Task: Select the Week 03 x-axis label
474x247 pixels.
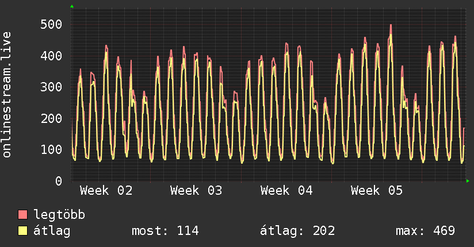Action: click(196, 191)
